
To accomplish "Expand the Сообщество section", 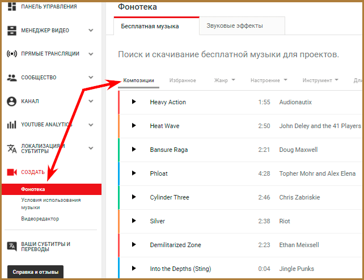I will pos(91,78).
